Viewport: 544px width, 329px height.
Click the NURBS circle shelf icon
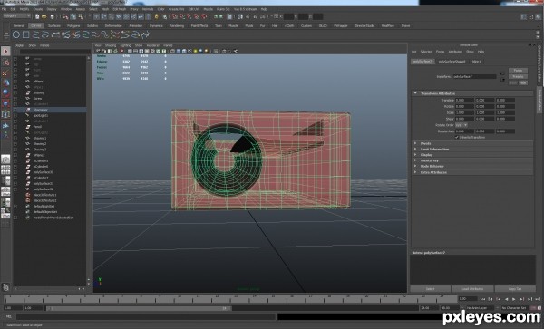(16, 34)
